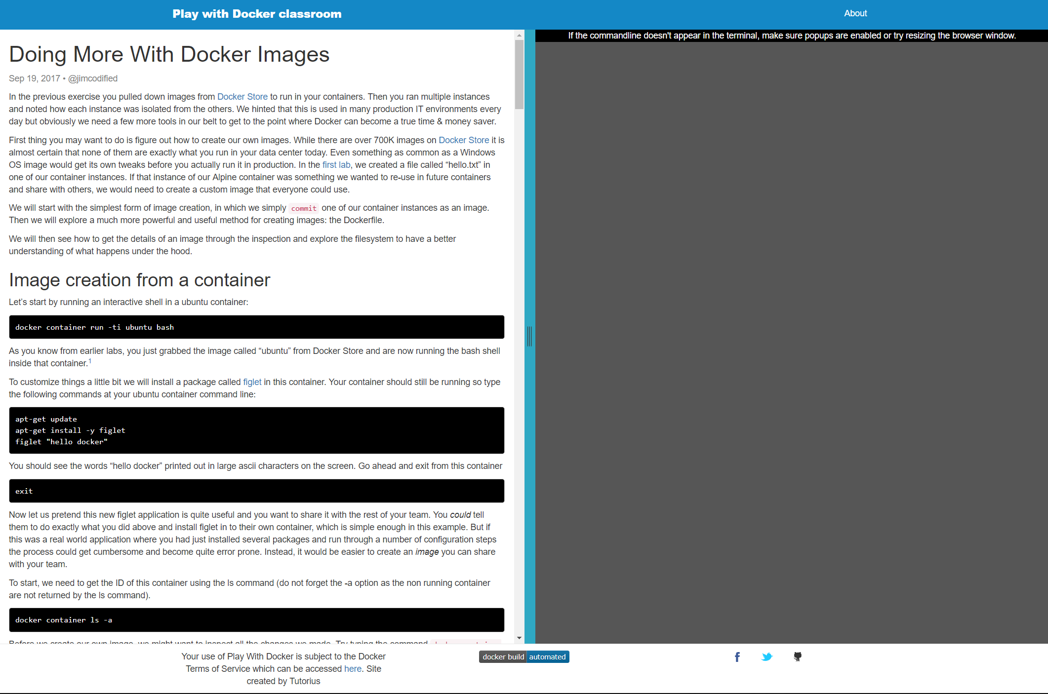Click the terminal panel area

pyautogui.click(x=791, y=343)
